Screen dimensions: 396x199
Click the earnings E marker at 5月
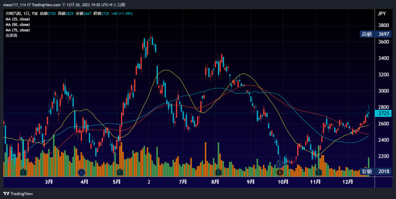click(120, 172)
